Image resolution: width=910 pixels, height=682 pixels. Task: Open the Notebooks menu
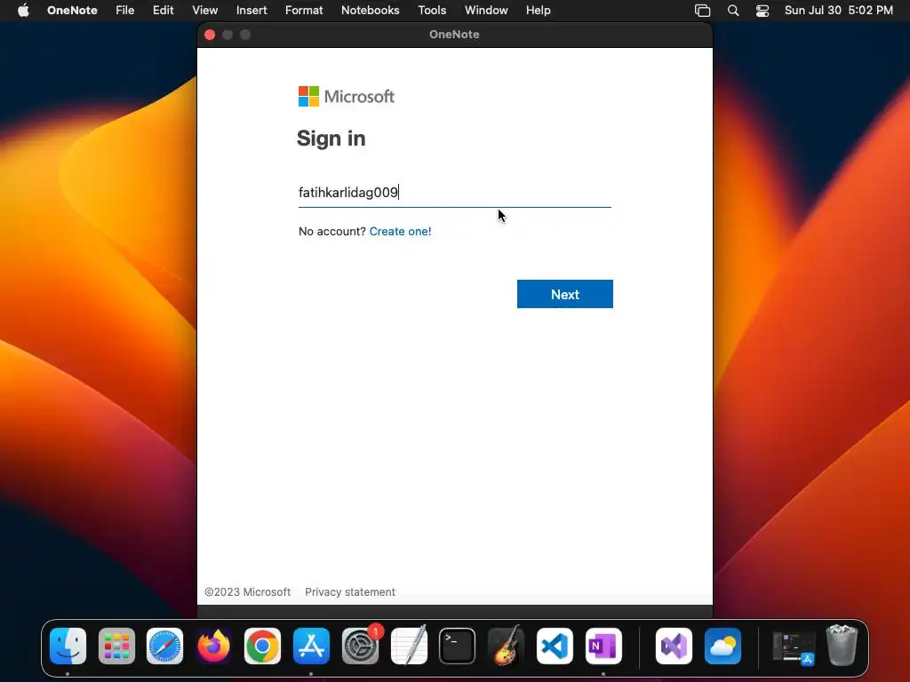point(371,10)
